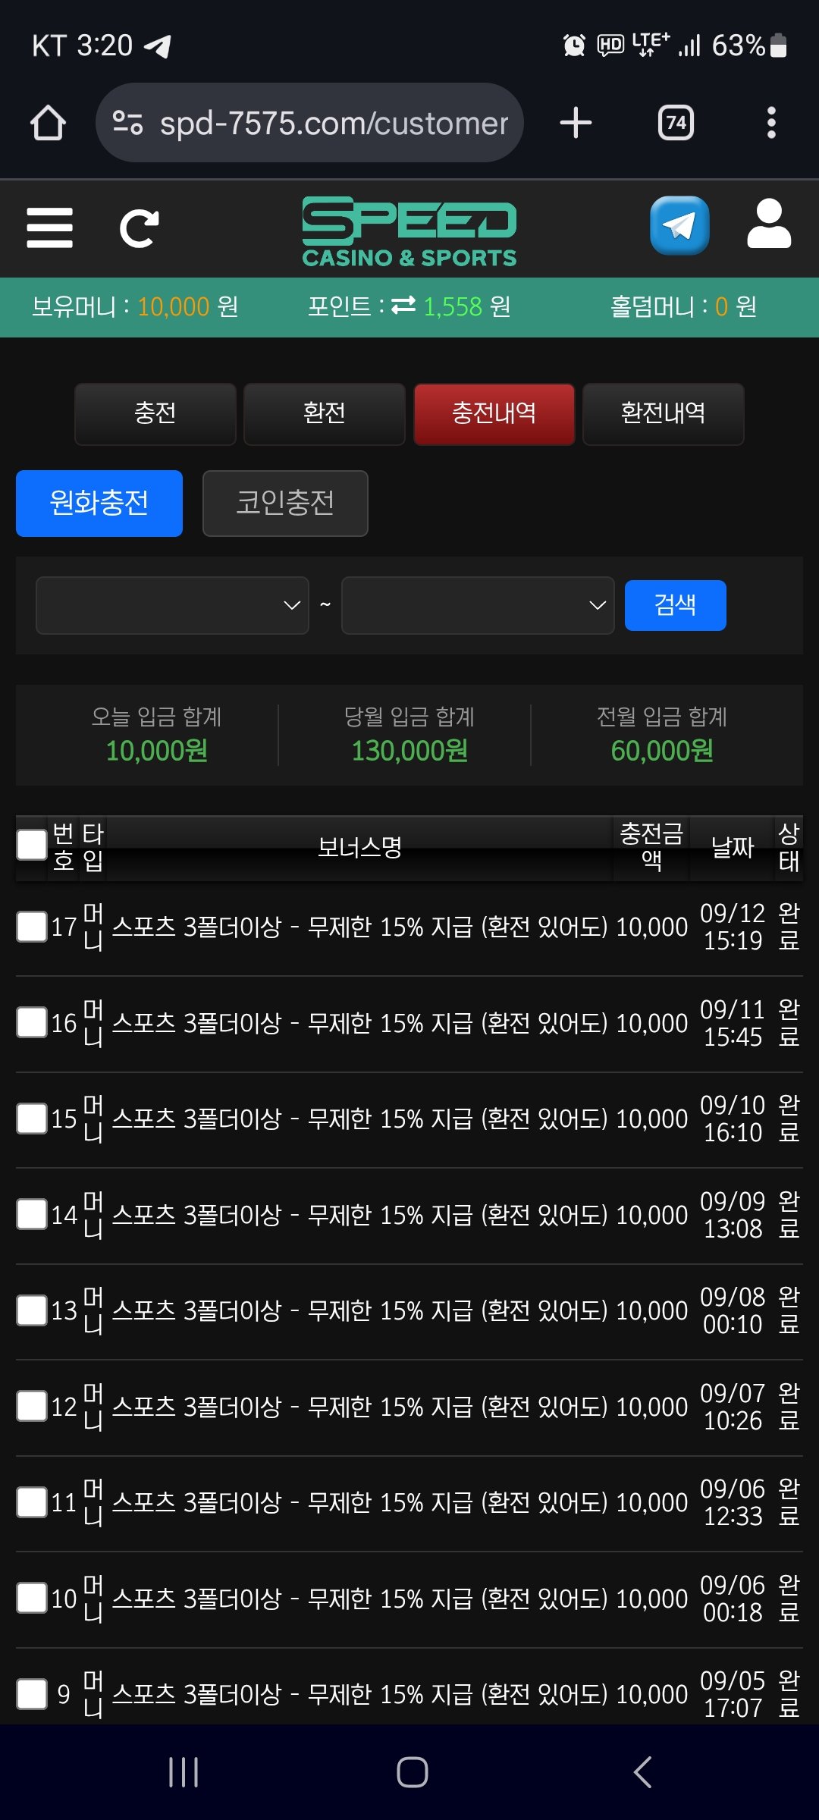This screenshot has height=1820, width=819.
Task: Switch to the 충전 tab
Action: pos(155,413)
